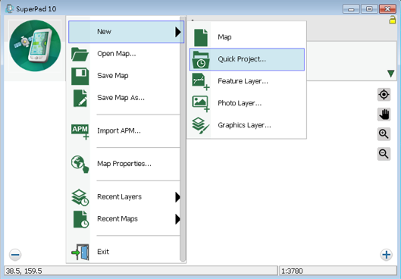Click the new Map document icon
The height and width of the screenshot is (279, 401).
201,38
